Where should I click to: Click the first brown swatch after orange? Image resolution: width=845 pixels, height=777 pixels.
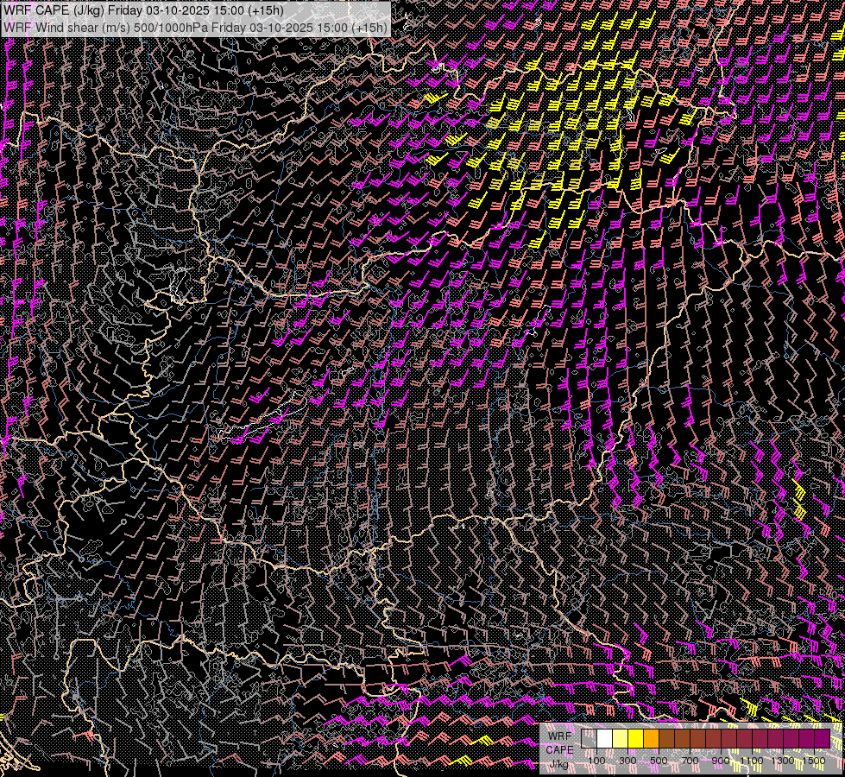pos(667,739)
